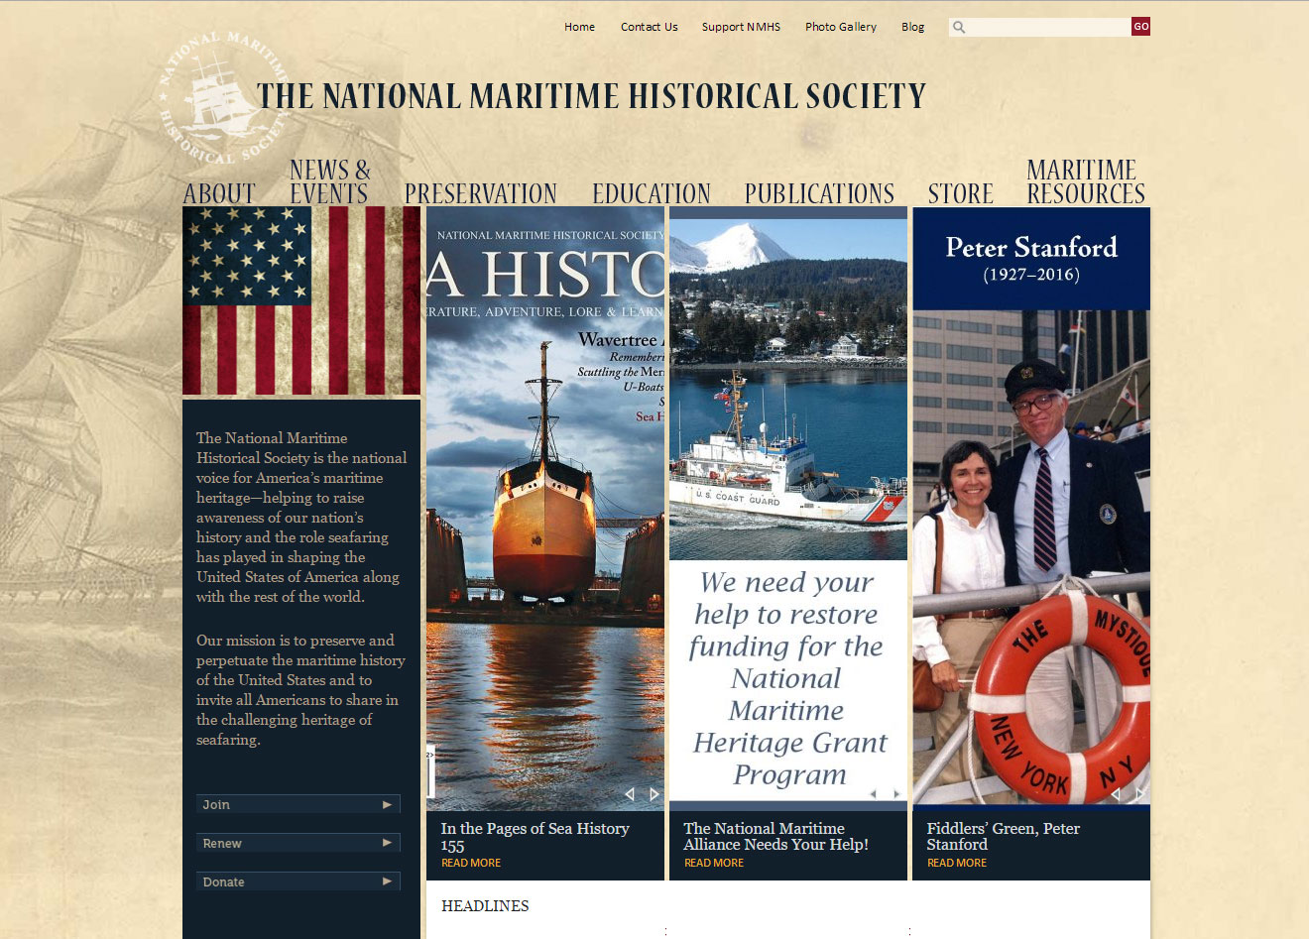Open the PRESERVATION menu
Screen dimensions: 1309x939
pyautogui.click(x=481, y=193)
